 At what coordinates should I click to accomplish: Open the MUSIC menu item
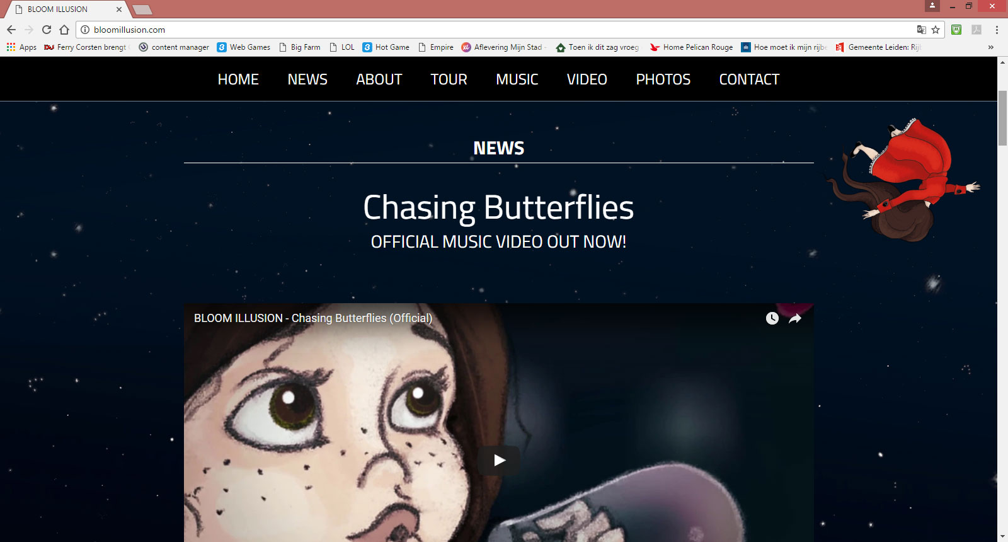(517, 79)
